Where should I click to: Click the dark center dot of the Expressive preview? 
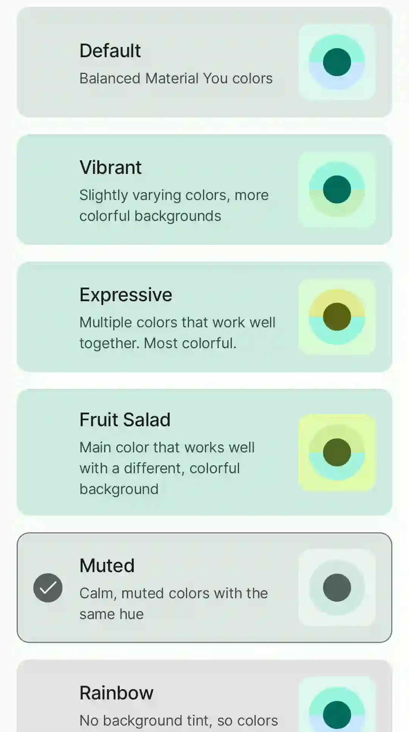click(x=337, y=317)
